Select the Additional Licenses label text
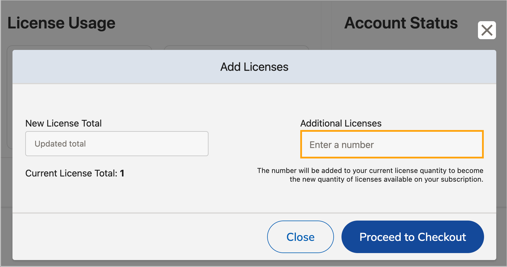The image size is (507, 267). click(341, 123)
